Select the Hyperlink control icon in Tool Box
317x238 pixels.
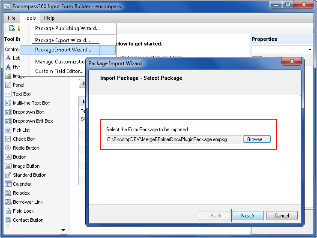click(8, 67)
